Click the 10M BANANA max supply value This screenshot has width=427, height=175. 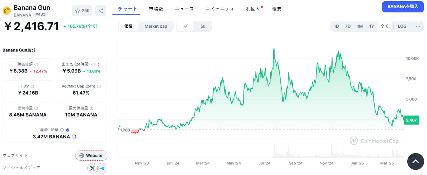[x=81, y=115]
